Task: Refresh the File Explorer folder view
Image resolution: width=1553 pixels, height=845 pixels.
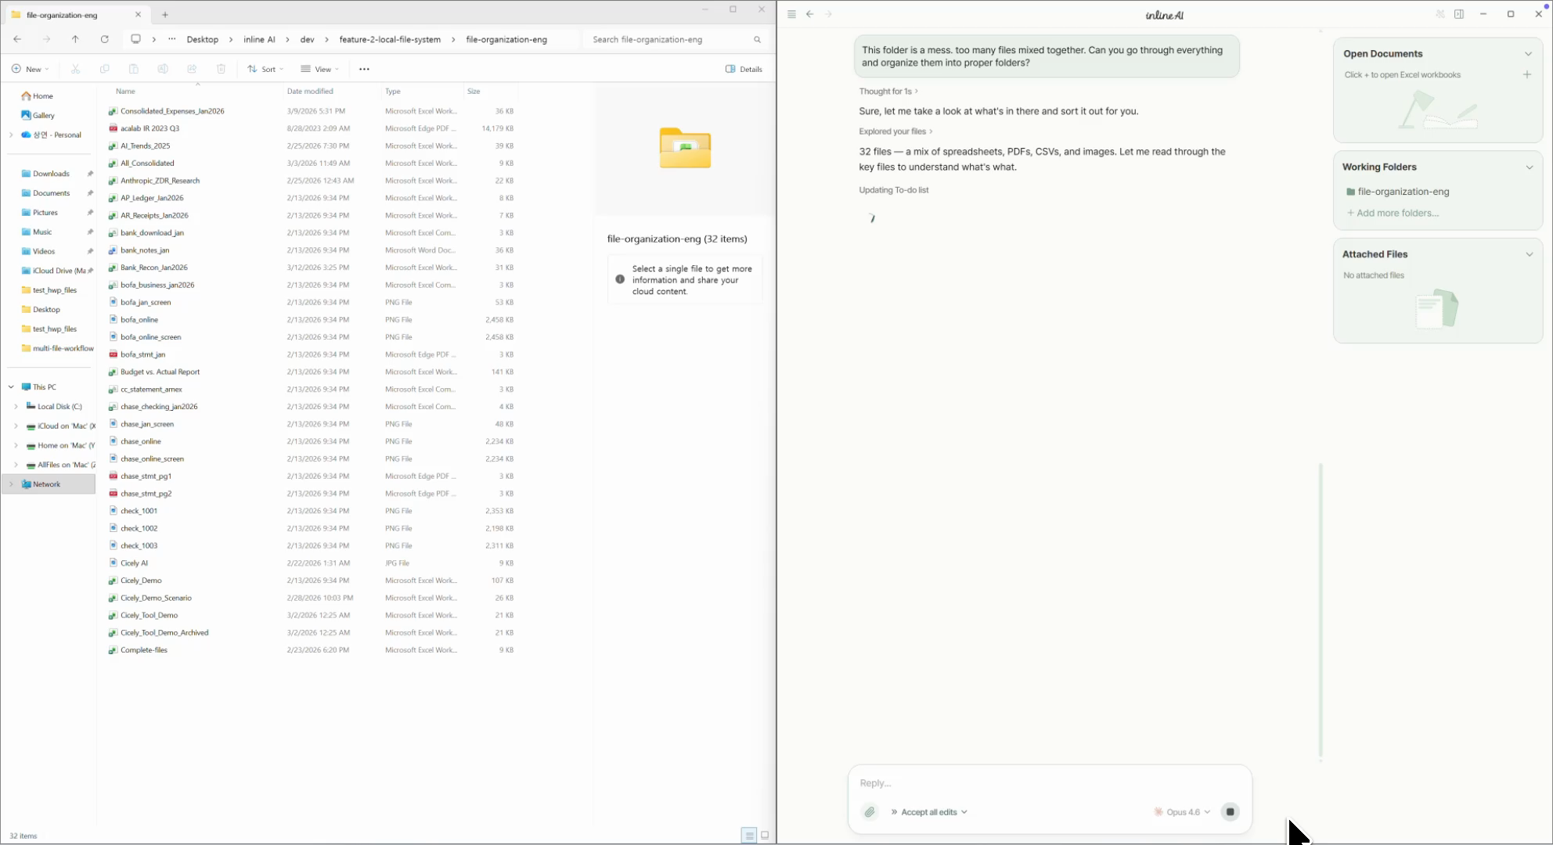Action: pyautogui.click(x=104, y=39)
